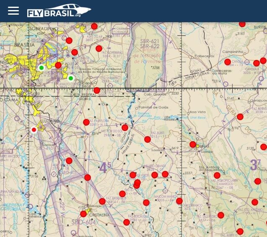Select red marker above Faz. Agropecuária Camargos
The height and width of the screenshot is (237, 267).
tap(217, 175)
